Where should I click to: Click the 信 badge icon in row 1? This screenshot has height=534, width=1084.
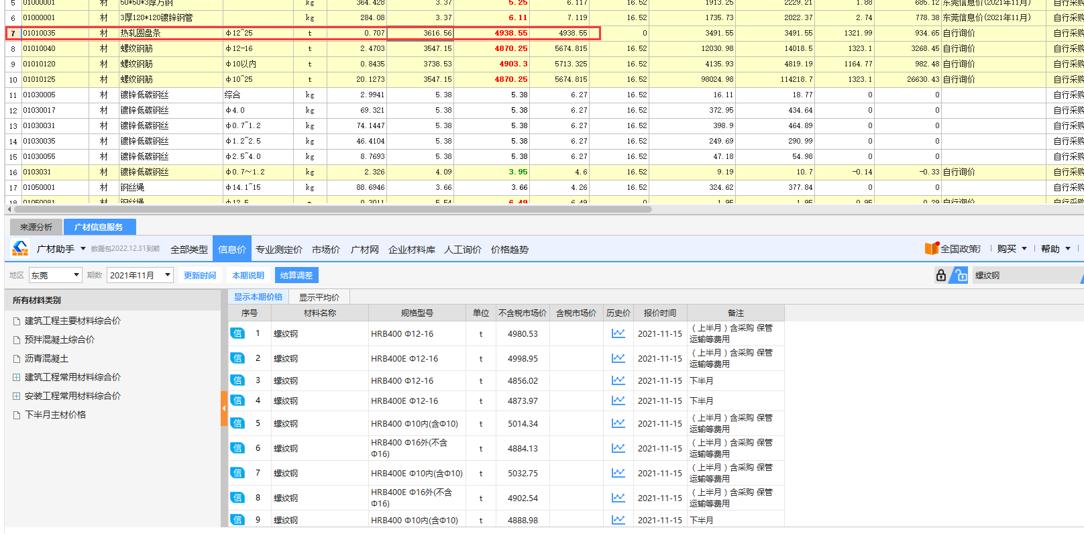pyautogui.click(x=237, y=333)
